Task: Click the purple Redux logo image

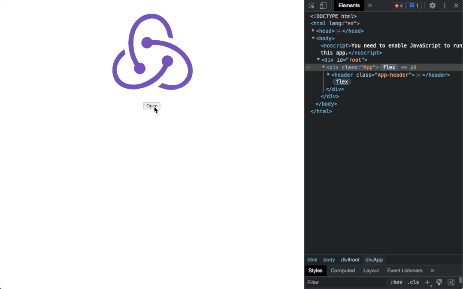Action: pyautogui.click(x=152, y=51)
